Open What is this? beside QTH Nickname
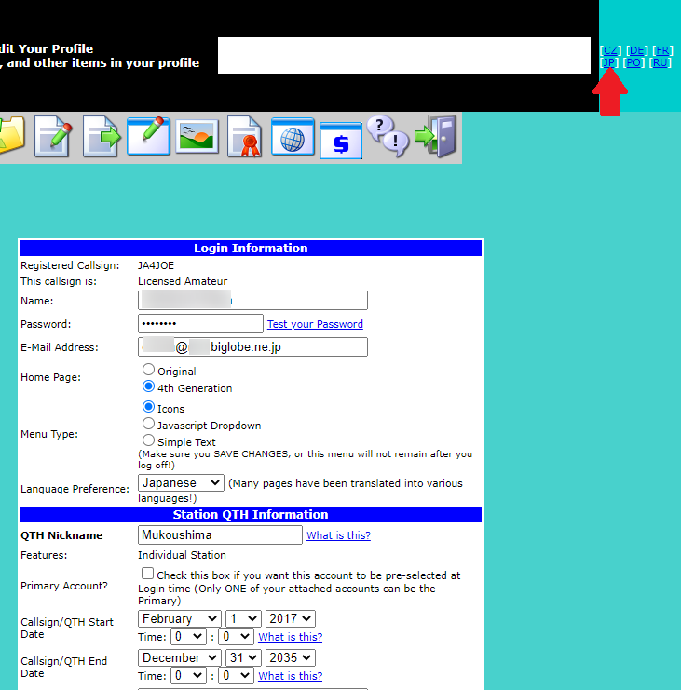The height and width of the screenshot is (690, 681). [338, 535]
